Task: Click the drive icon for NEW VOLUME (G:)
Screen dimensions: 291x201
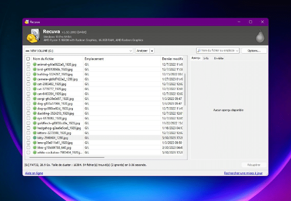Action: 27,51
